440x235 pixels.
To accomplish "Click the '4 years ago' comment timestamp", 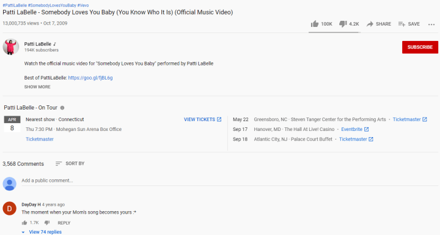I will (53, 204).
